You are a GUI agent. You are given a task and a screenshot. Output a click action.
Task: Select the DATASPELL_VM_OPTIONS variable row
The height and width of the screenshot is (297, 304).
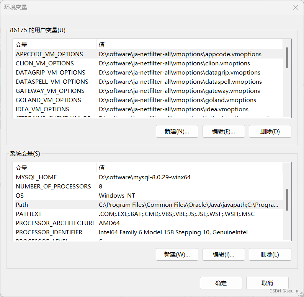tap(149, 82)
